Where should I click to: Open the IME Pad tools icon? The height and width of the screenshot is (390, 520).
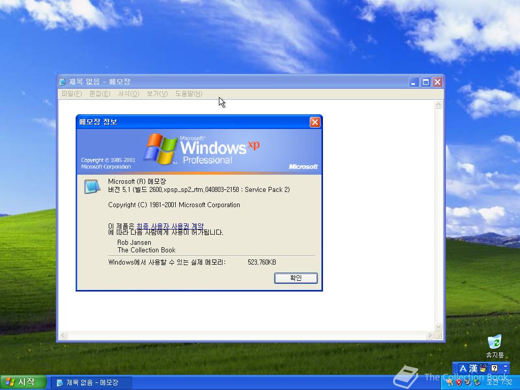click(x=483, y=368)
